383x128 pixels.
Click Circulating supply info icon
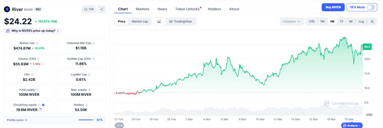click(39, 105)
